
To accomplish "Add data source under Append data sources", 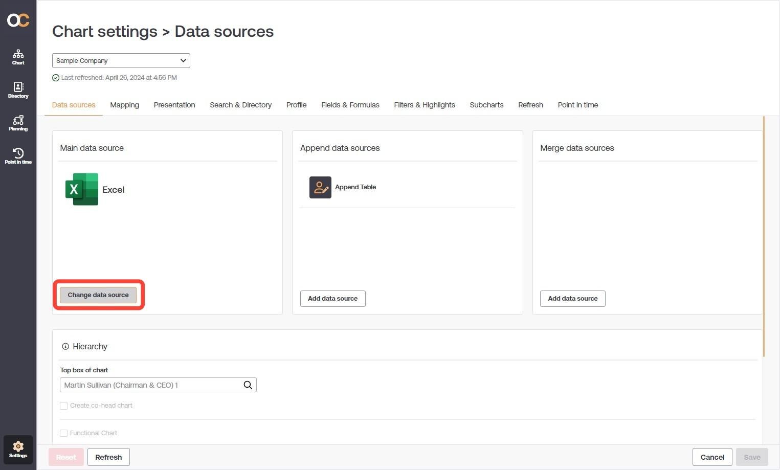I will point(333,299).
